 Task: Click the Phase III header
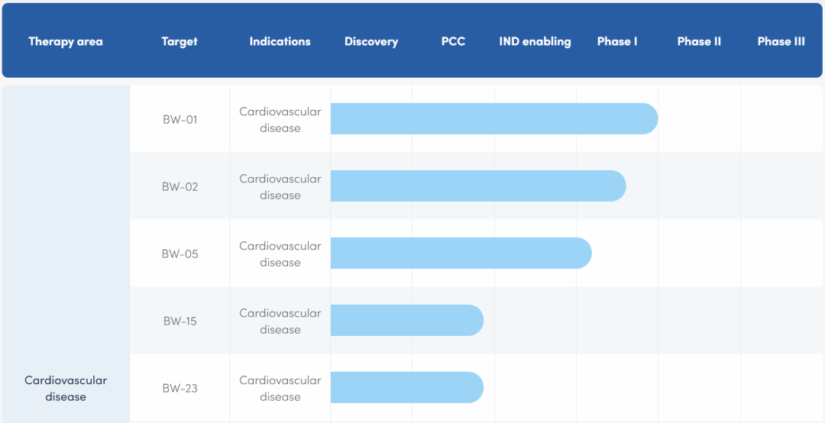pyautogui.click(x=781, y=41)
